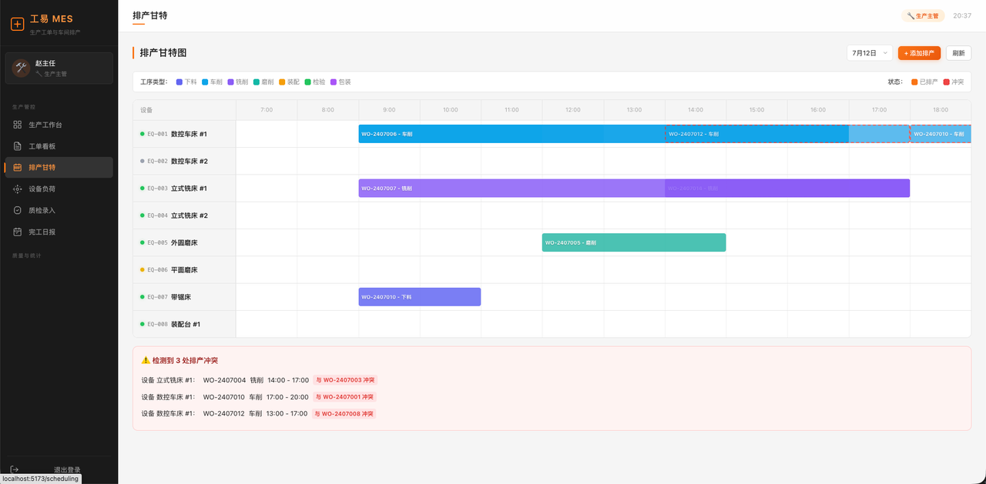Select the WO-2407005 磨削 Gantt bar
986x484 pixels.
pyautogui.click(x=634, y=242)
